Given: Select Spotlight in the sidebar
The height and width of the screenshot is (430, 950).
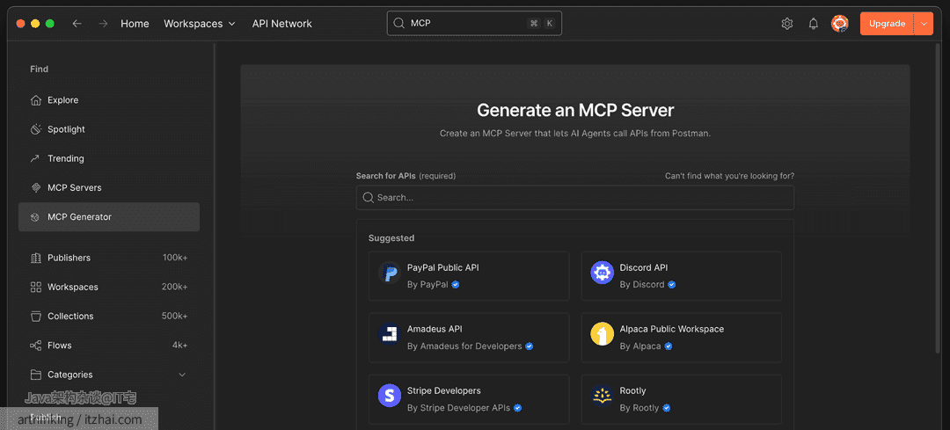Looking at the screenshot, I should tap(109, 129).
